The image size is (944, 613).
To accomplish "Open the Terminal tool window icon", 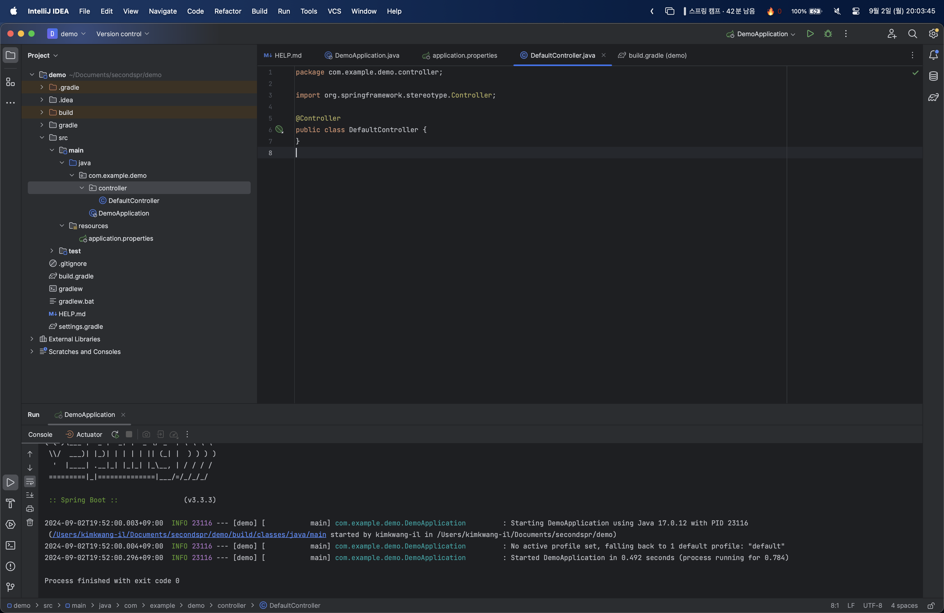I will tap(10, 545).
